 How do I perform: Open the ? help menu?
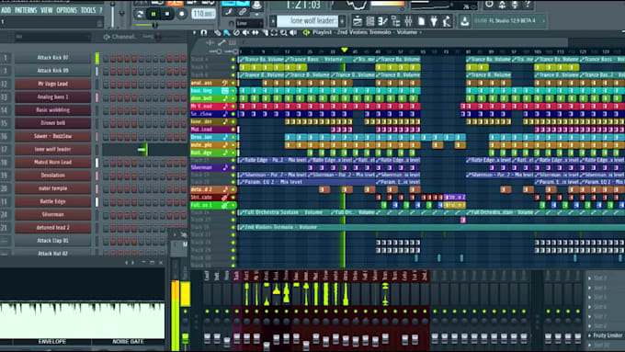[100, 10]
